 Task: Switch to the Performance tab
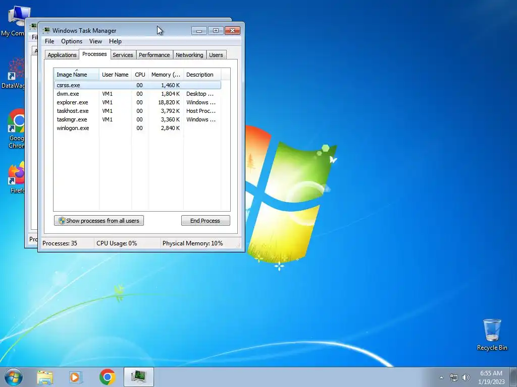tap(154, 55)
